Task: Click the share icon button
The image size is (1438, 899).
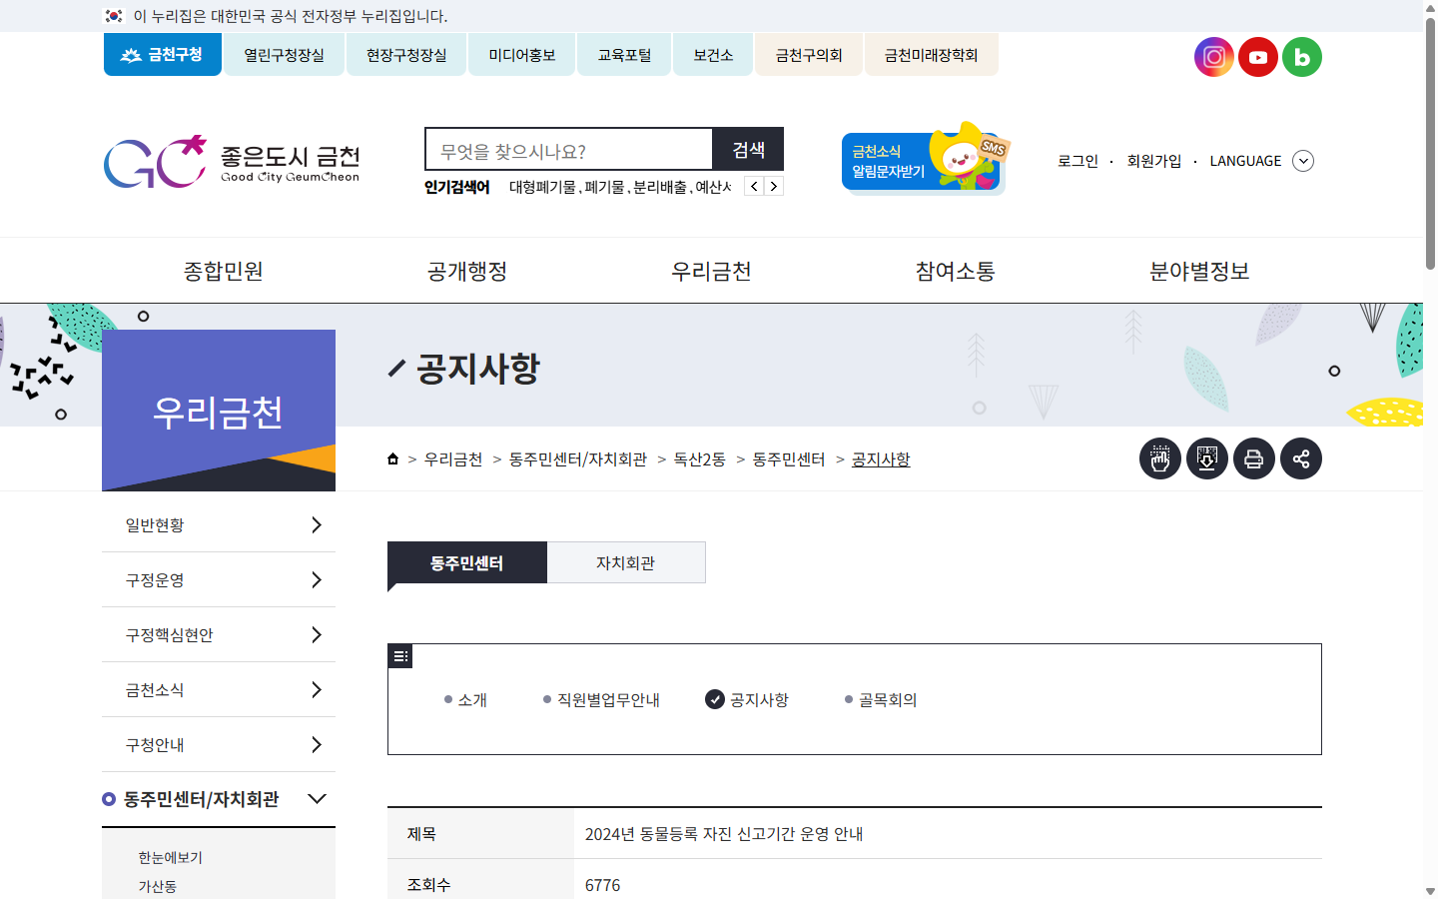Action: click(x=1301, y=458)
